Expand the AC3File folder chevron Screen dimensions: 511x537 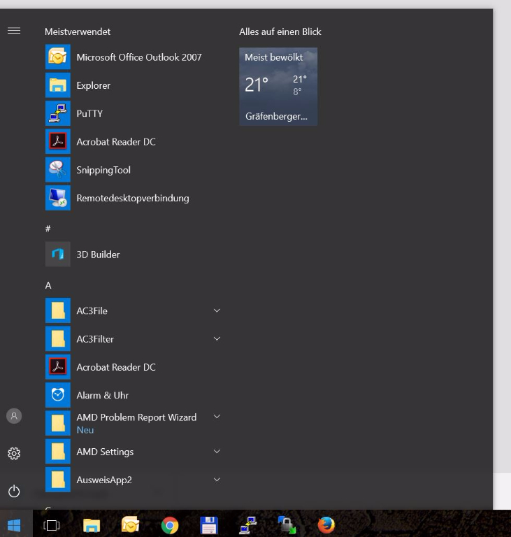coord(217,310)
